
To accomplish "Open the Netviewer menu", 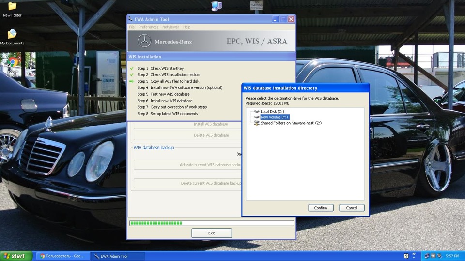I will click(170, 27).
